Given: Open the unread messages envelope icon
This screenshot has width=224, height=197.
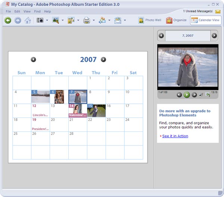Looking at the screenshot, I should coord(218,12).
